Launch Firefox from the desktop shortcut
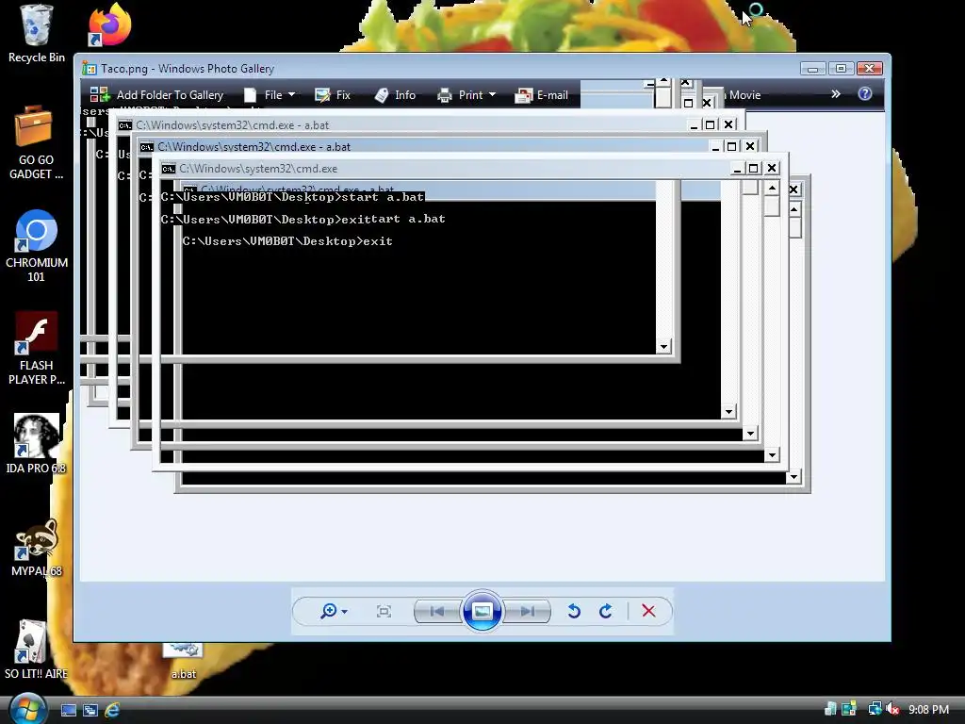Screen dimensions: 965x724 coord(109,25)
